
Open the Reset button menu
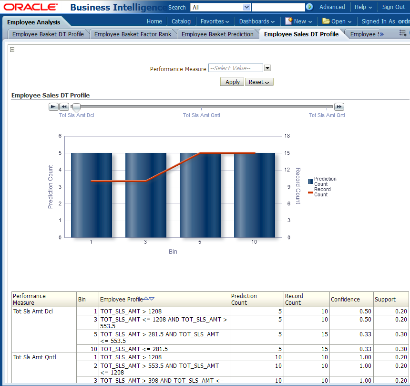[x=259, y=82]
